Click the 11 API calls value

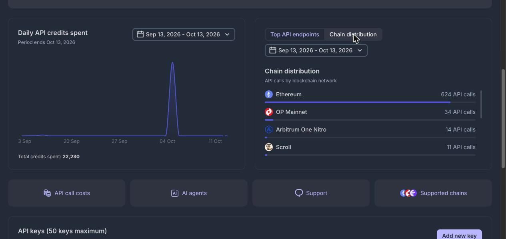click(461, 147)
